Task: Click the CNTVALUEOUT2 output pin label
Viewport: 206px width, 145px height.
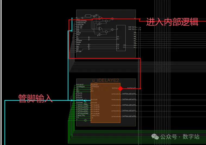Action: coord(129,105)
